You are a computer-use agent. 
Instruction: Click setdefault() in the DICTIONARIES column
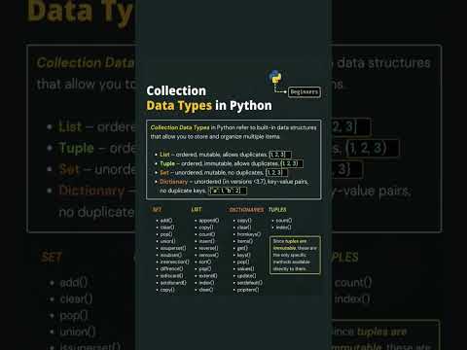coord(250,283)
